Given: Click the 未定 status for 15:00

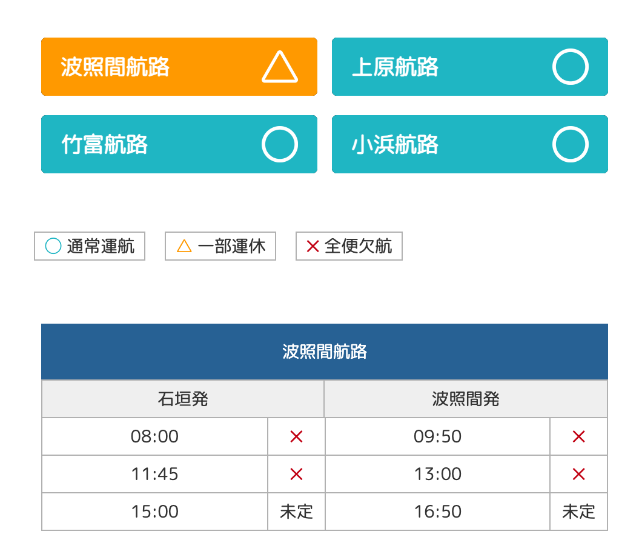Looking at the screenshot, I should click(x=296, y=512).
